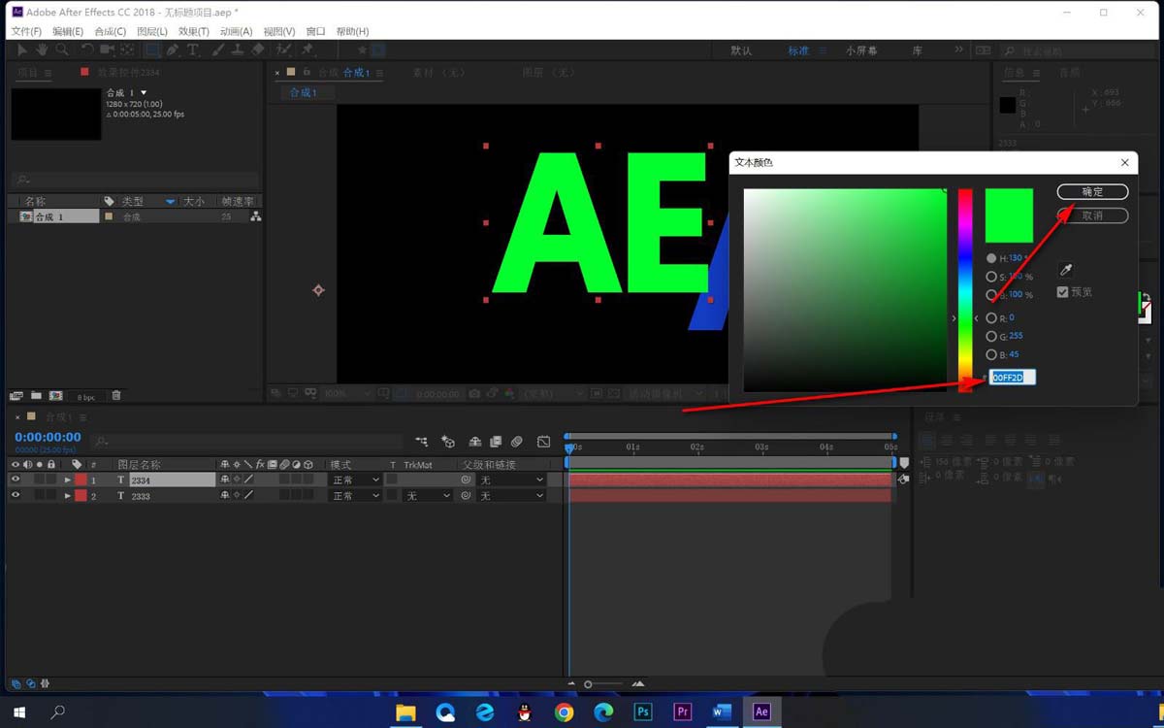Click the hex color value input field
Screen dimensions: 1164x728
coord(1013,377)
